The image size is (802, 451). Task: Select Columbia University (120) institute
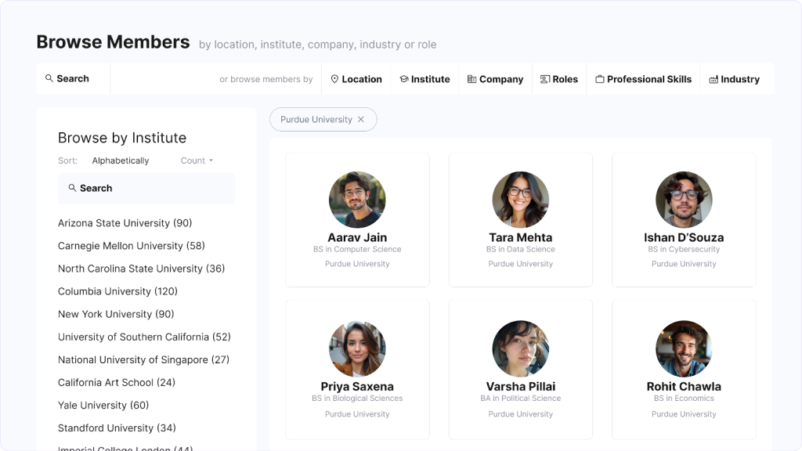click(x=117, y=291)
